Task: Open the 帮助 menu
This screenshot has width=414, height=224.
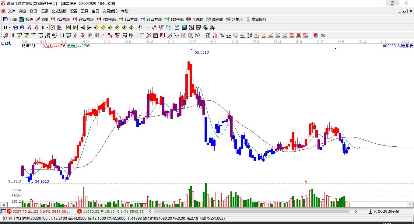Action: coord(125,11)
